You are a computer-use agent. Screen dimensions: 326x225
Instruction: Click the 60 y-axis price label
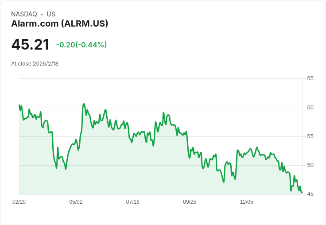[310, 108]
